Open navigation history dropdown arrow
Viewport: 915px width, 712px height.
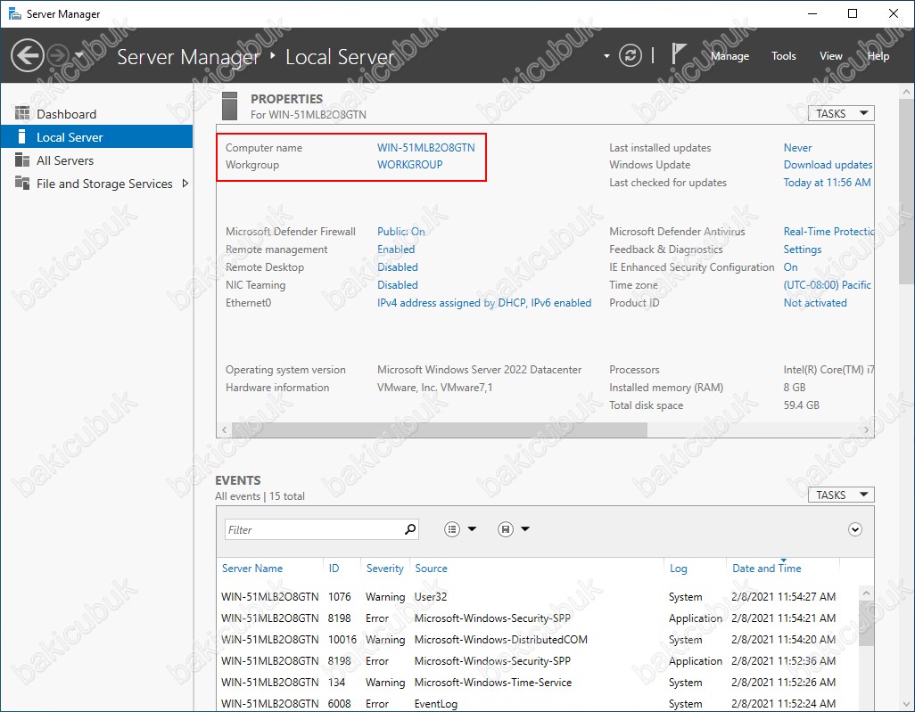(79, 55)
